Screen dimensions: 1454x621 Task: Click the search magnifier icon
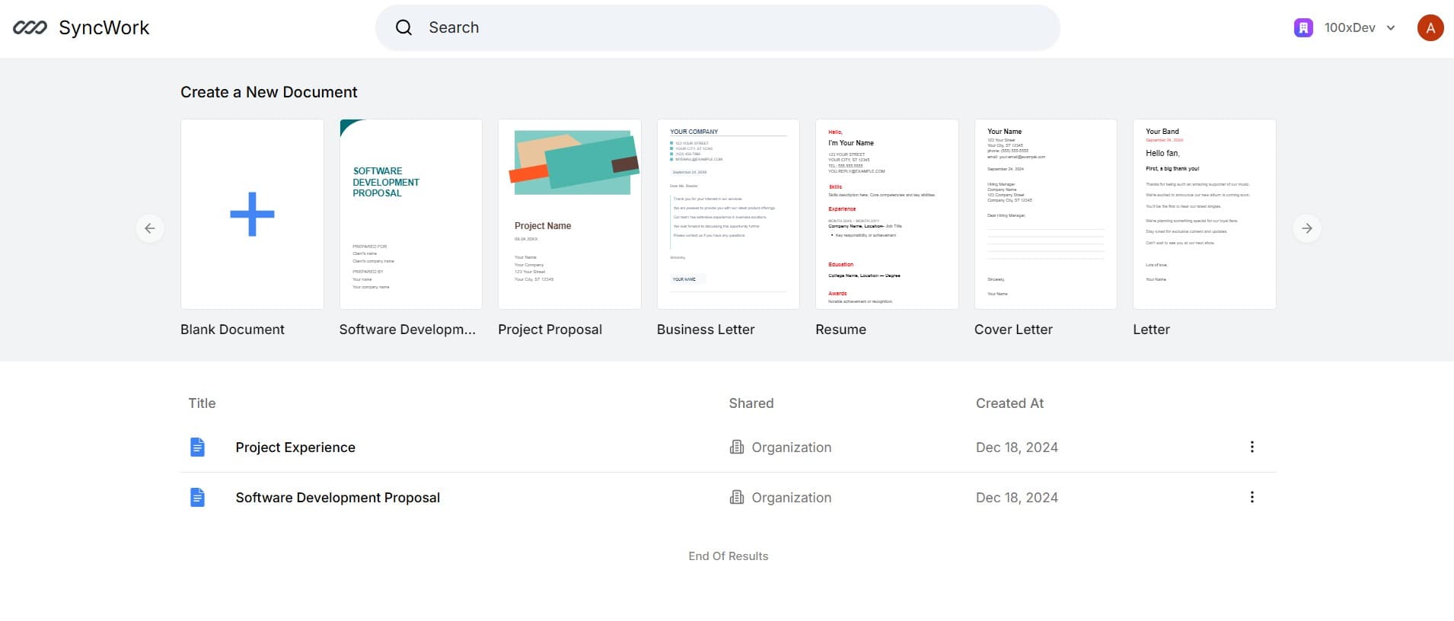click(x=403, y=28)
